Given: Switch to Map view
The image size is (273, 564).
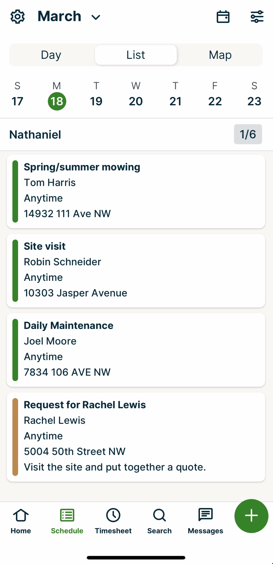Looking at the screenshot, I should 220,55.
